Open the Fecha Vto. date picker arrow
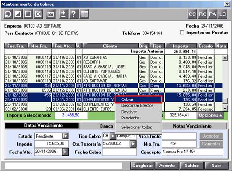Image resolution: width=232 pixels, height=171 pixels. pyautogui.click(x=65, y=152)
